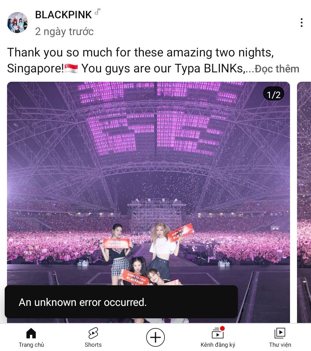
Task: Tap the Thank you Singapore post text
Action: point(140,60)
